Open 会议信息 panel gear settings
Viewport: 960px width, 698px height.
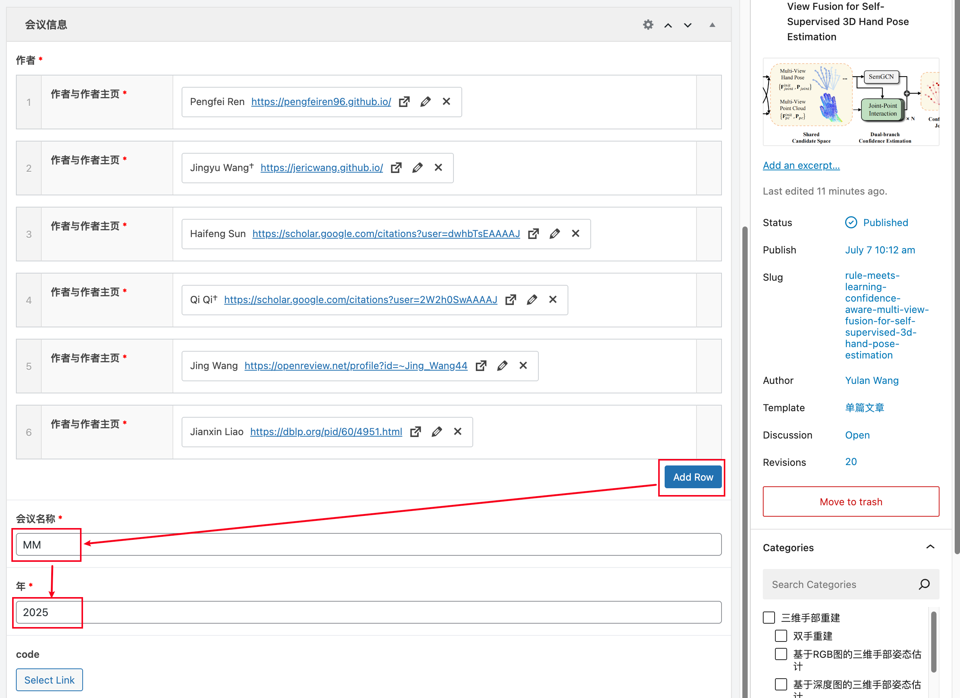pyautogui.click(x=648, y=25)
